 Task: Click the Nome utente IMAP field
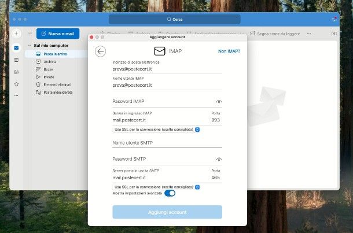[x=167, y=85]
